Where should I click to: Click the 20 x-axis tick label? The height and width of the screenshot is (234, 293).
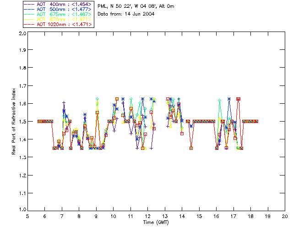click(285, 216)
